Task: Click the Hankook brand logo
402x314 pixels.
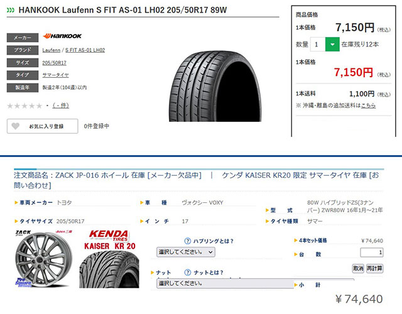Action: (62, 36)
